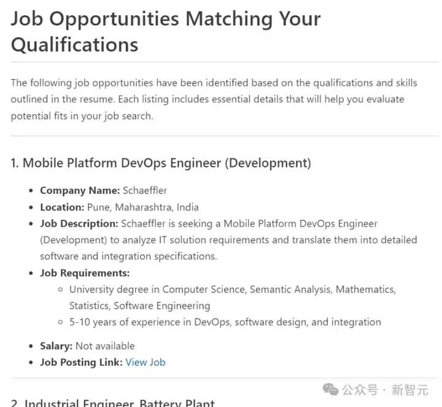442x407 pixels.
Task: Click the Job Requirements label
Action: click(x=85, y=273)
